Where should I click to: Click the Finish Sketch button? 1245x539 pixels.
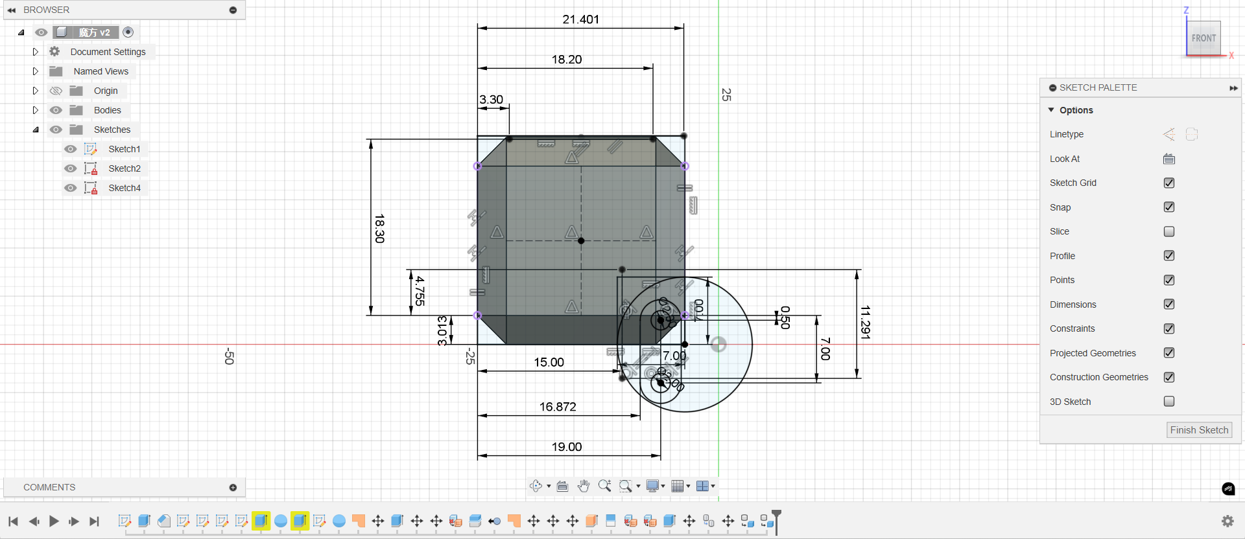[1199, 430]
